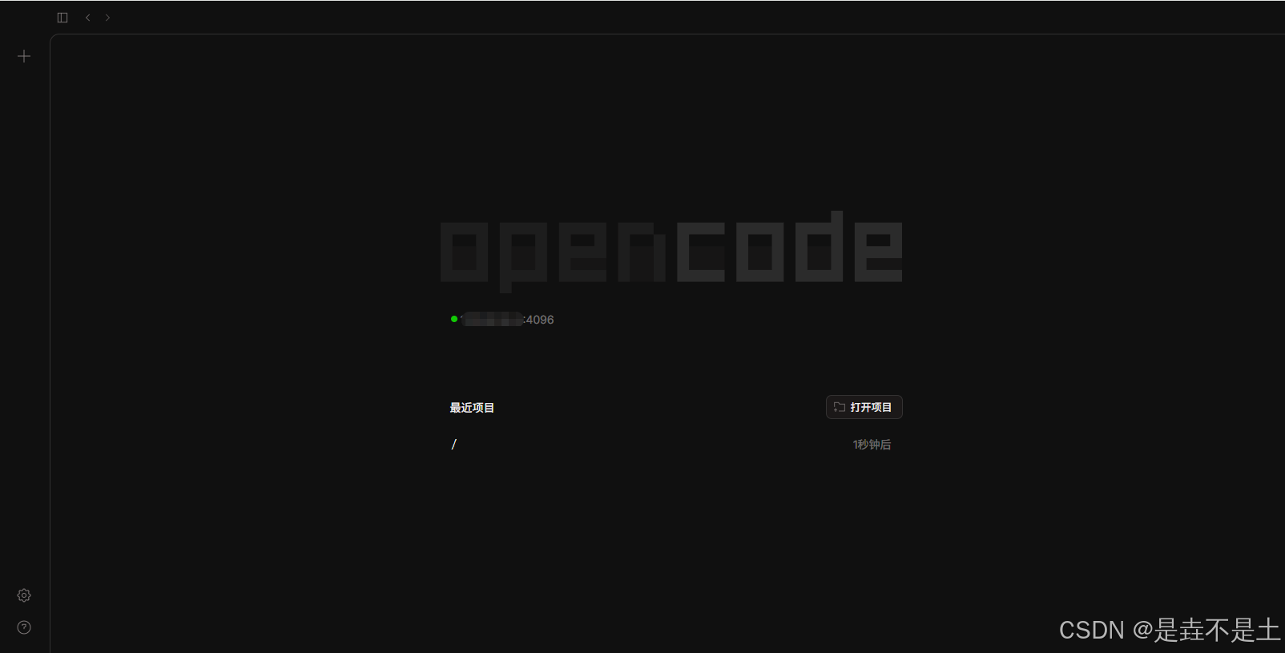Screen dimensions: 1285x653
Task: Open the recent project "/"
Action: coord(671,445)
